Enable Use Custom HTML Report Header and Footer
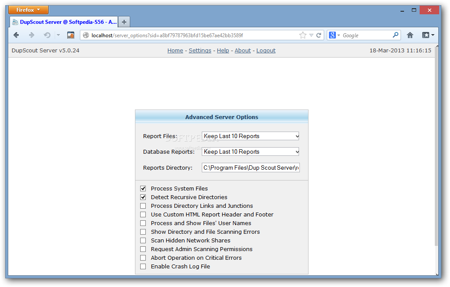 (143, 215)
